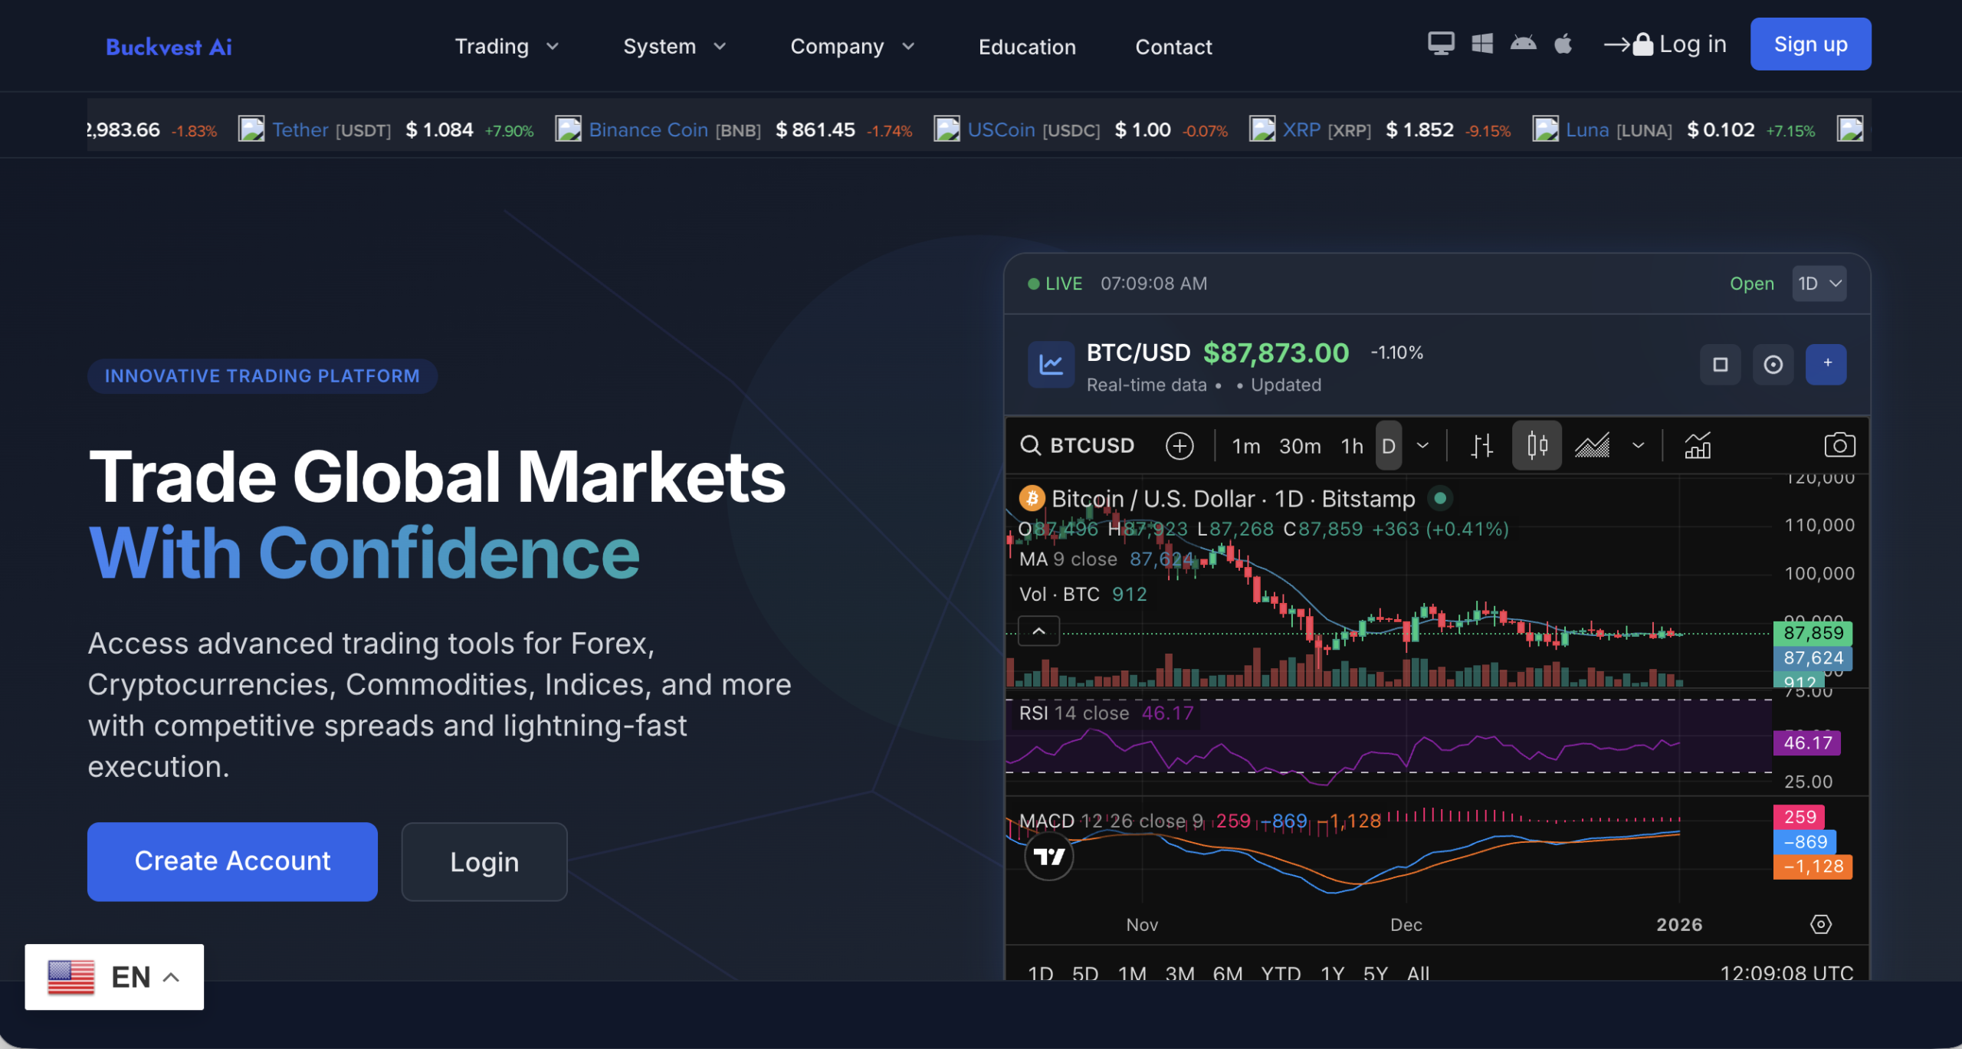Expand the Trading navigation menu
The width and height of the screenshot is (1962, 1049).
(x=506, y=46)
